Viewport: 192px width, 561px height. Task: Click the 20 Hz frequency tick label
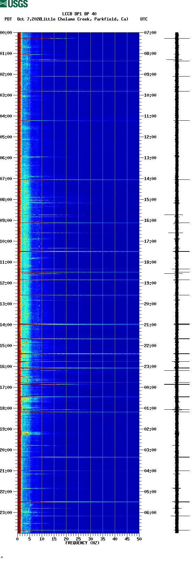[66, 539]
